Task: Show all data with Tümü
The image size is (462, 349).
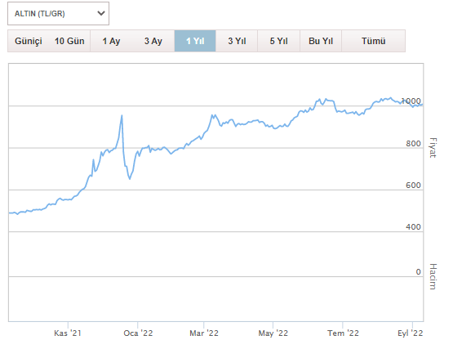Action: point(374,41)
